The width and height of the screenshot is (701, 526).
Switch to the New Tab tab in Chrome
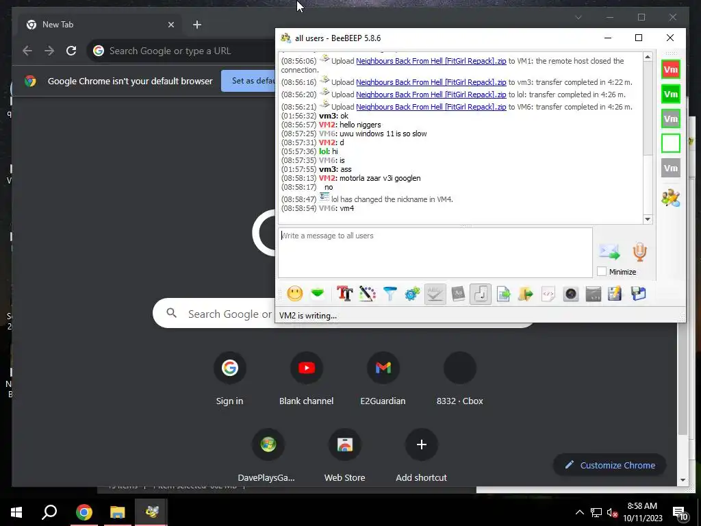(99, 25)
